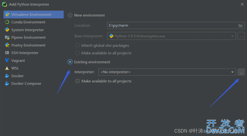
Task: Click the Virtualenv Environment python icon
Action: [7, 14]
